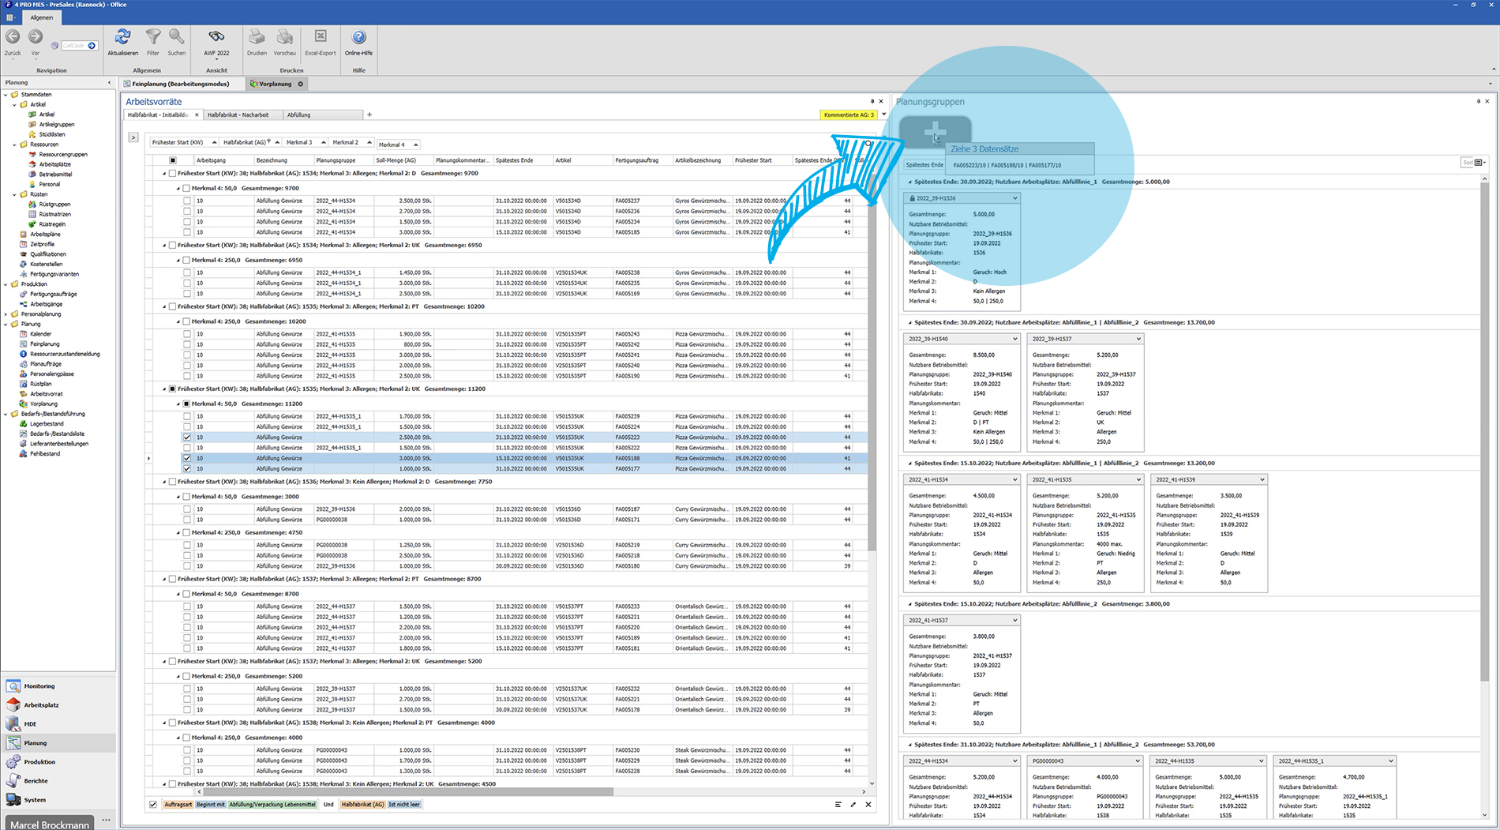The image size is (1500, 830).
Task: Open the Kommentierte AG dropdown arrow
Action: pyautogui.click(x=883, y=115)
